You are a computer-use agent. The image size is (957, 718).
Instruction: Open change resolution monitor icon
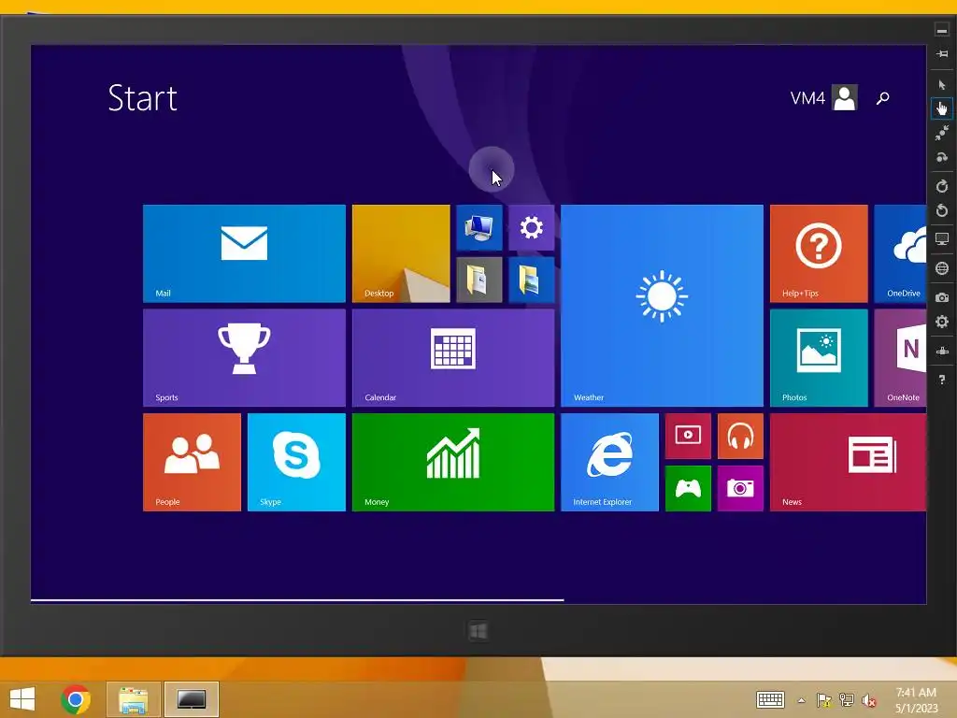pyautogui.click(x=942, y=238)
